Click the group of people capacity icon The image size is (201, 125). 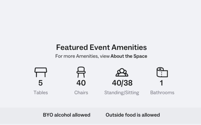(122, 72)
